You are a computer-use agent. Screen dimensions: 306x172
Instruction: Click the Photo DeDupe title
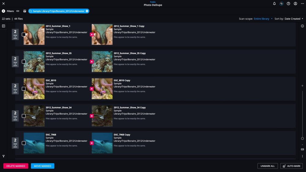(153, 5)
